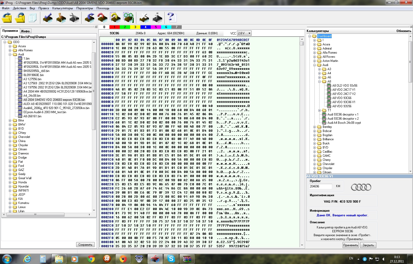The height and width of the screenshot is (264, 413).
Task: Expand the BMW folder in the Dumps tree
Action: [10, 125]
